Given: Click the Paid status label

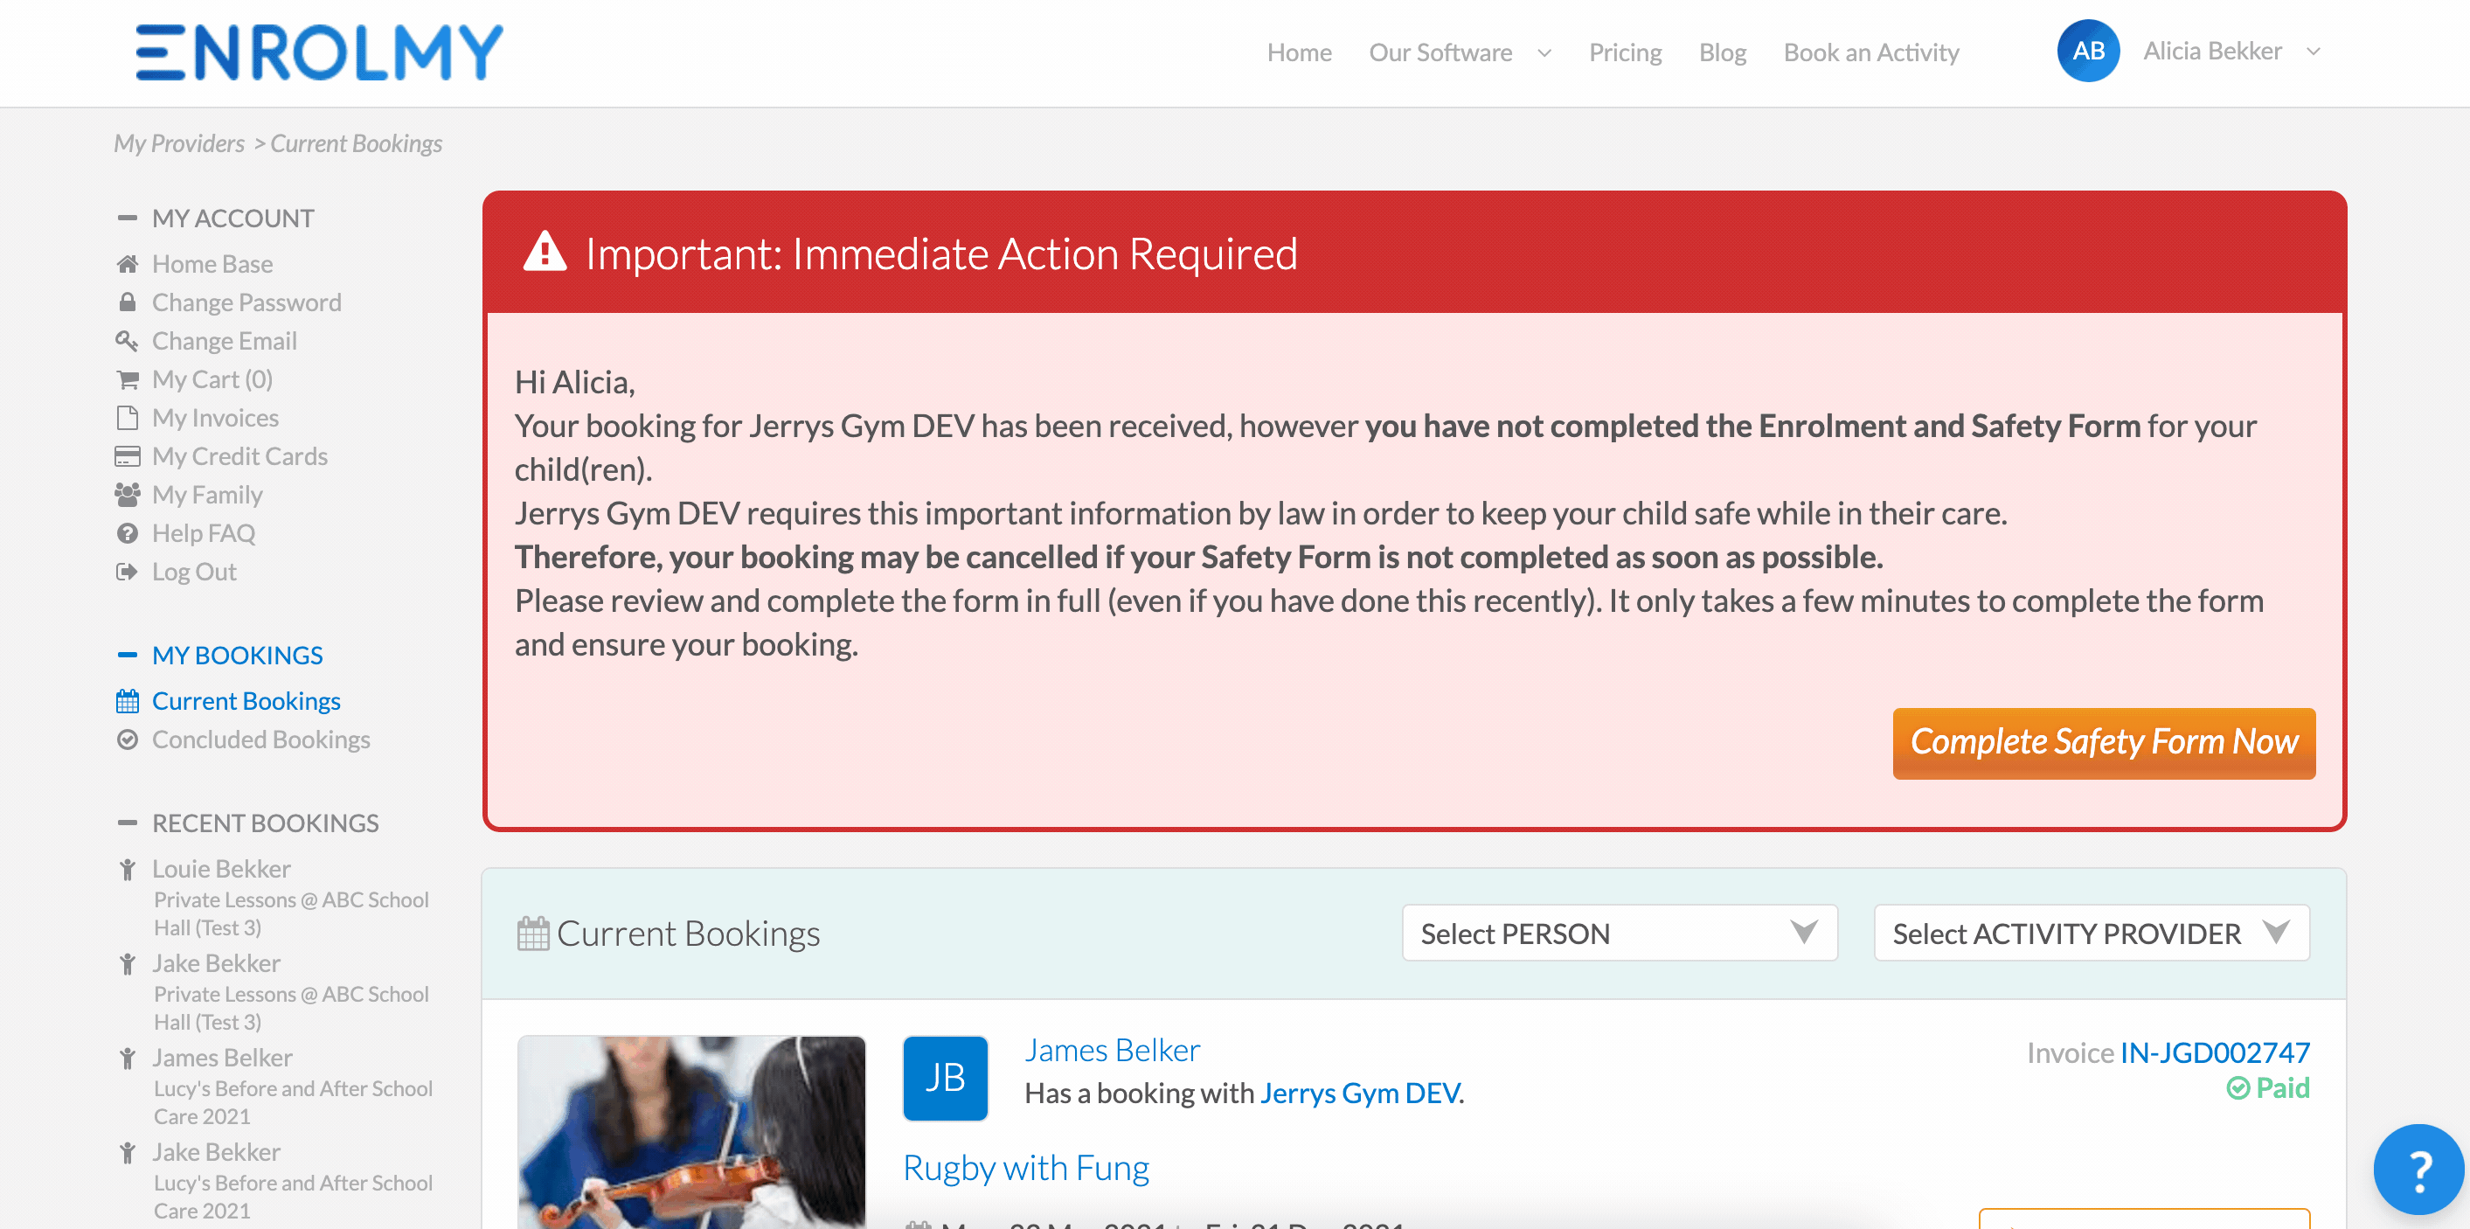Looking at the screenshot, I should click(x=2282, y=1088).
